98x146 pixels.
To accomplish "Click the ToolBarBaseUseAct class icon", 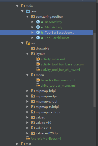I will click(38, 33).
